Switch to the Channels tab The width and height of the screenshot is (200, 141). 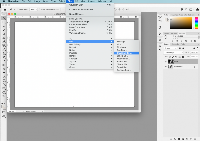[x=175, y=44]
